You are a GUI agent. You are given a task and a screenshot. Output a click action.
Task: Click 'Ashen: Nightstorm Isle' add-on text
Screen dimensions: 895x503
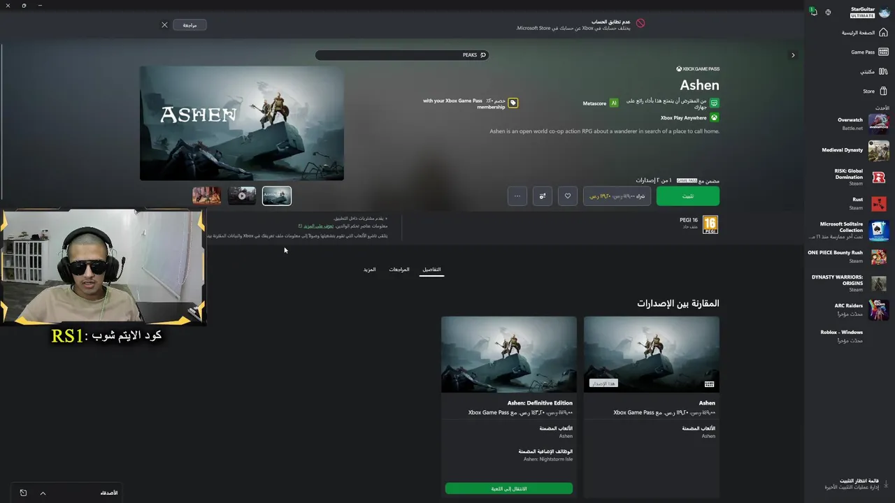point(548,460)
